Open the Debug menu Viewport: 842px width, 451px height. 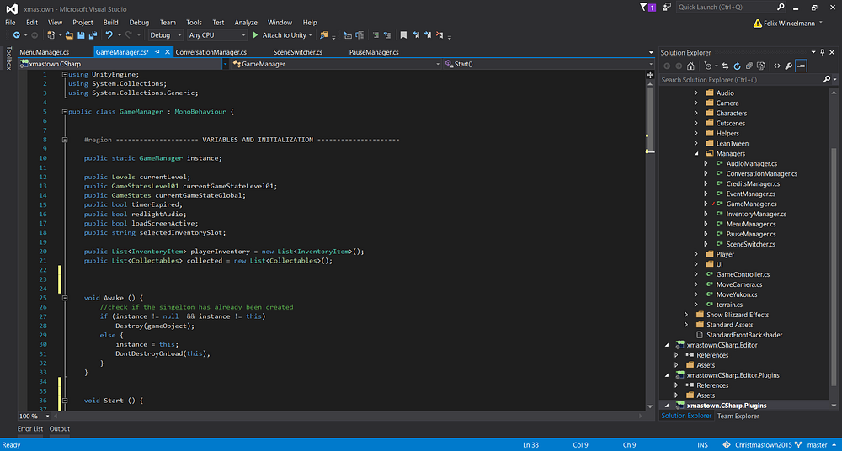[x=139, y=23]
